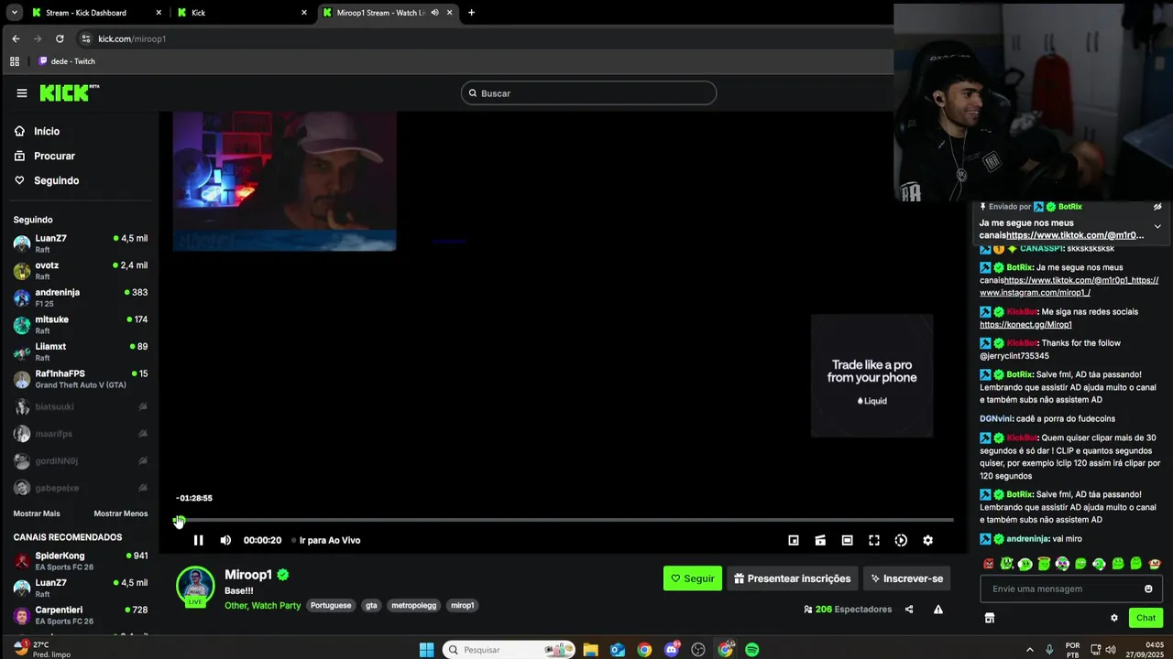
Task: Open konect.gg/Miroop1 link in chat
Action: click(1025, 325)
